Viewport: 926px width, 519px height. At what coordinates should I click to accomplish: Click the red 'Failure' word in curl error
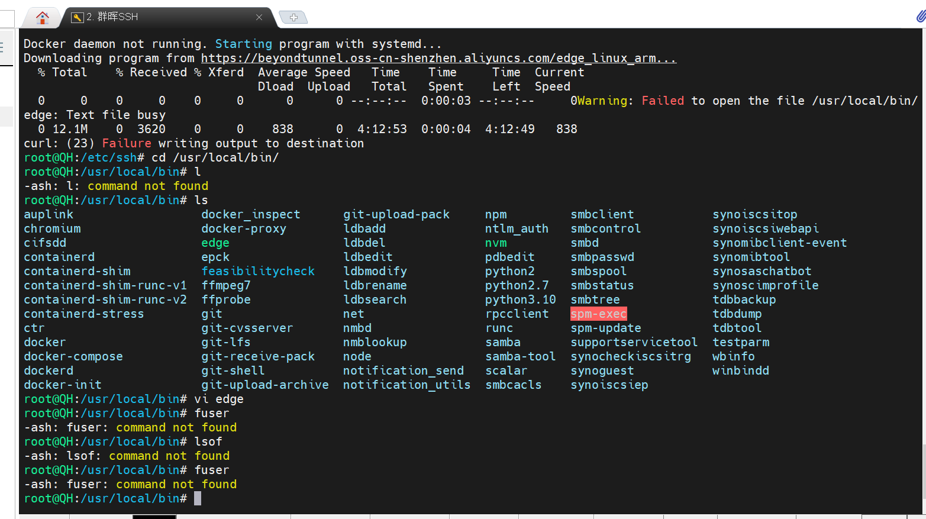pyautogui.click(x=127, y=143)
